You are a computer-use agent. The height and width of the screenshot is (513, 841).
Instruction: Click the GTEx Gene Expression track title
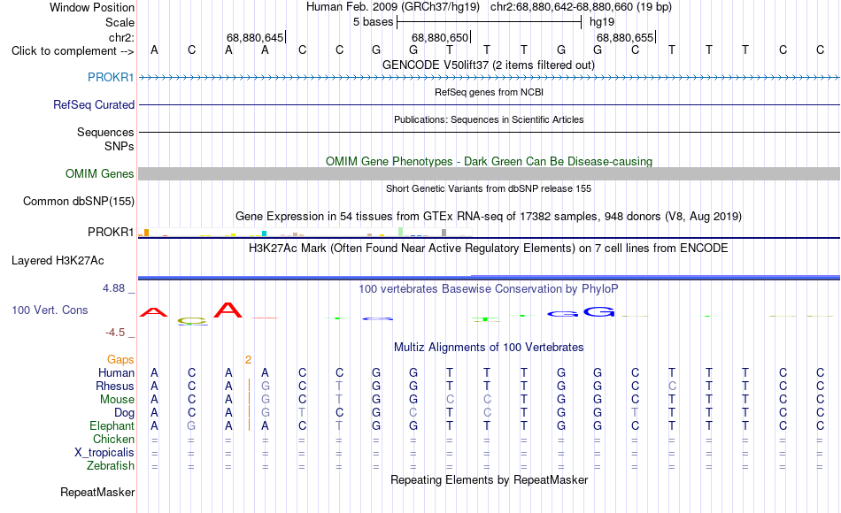coord(489,216)
